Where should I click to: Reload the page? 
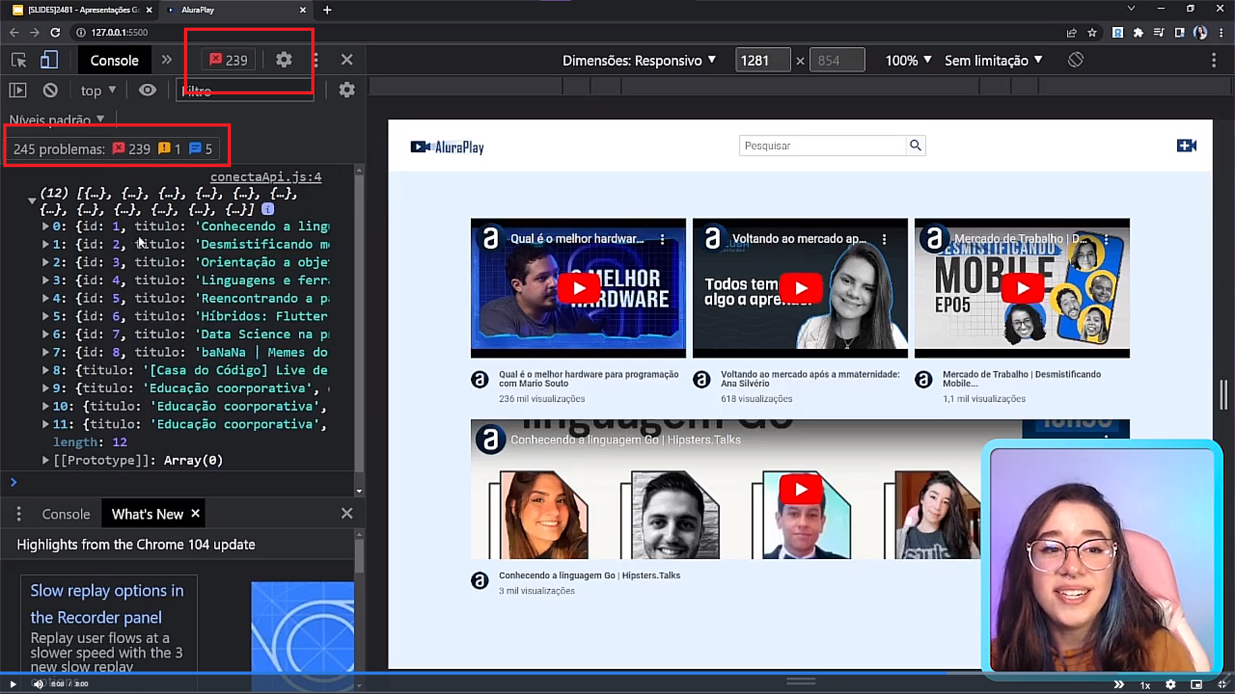55,32
